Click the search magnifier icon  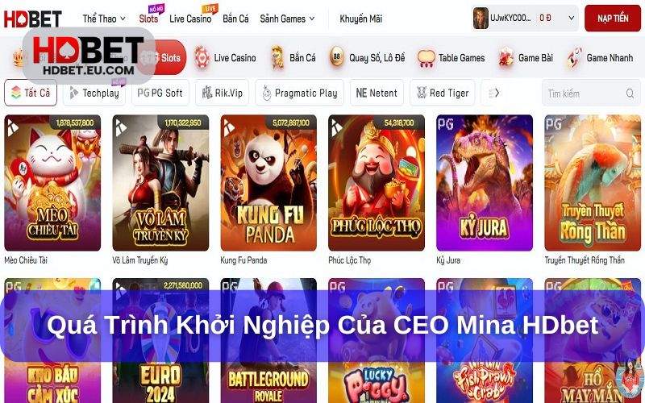pos(630,93)
